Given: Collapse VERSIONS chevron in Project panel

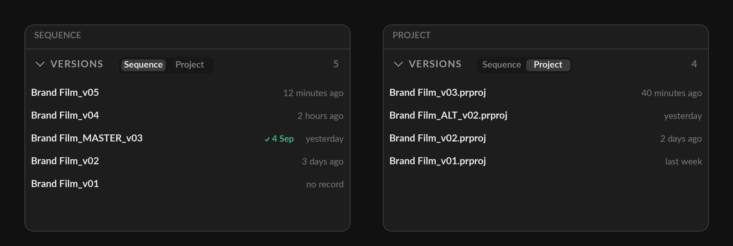Looking at the screenshot, I should click(398, 64).
